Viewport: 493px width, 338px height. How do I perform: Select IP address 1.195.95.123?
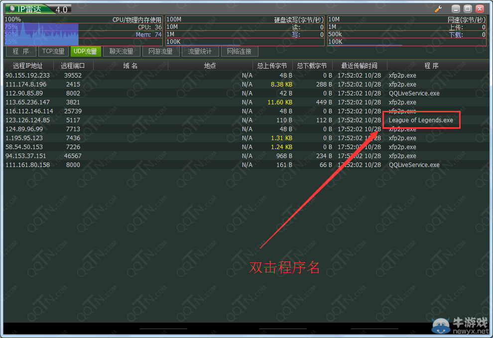[24, 138]
